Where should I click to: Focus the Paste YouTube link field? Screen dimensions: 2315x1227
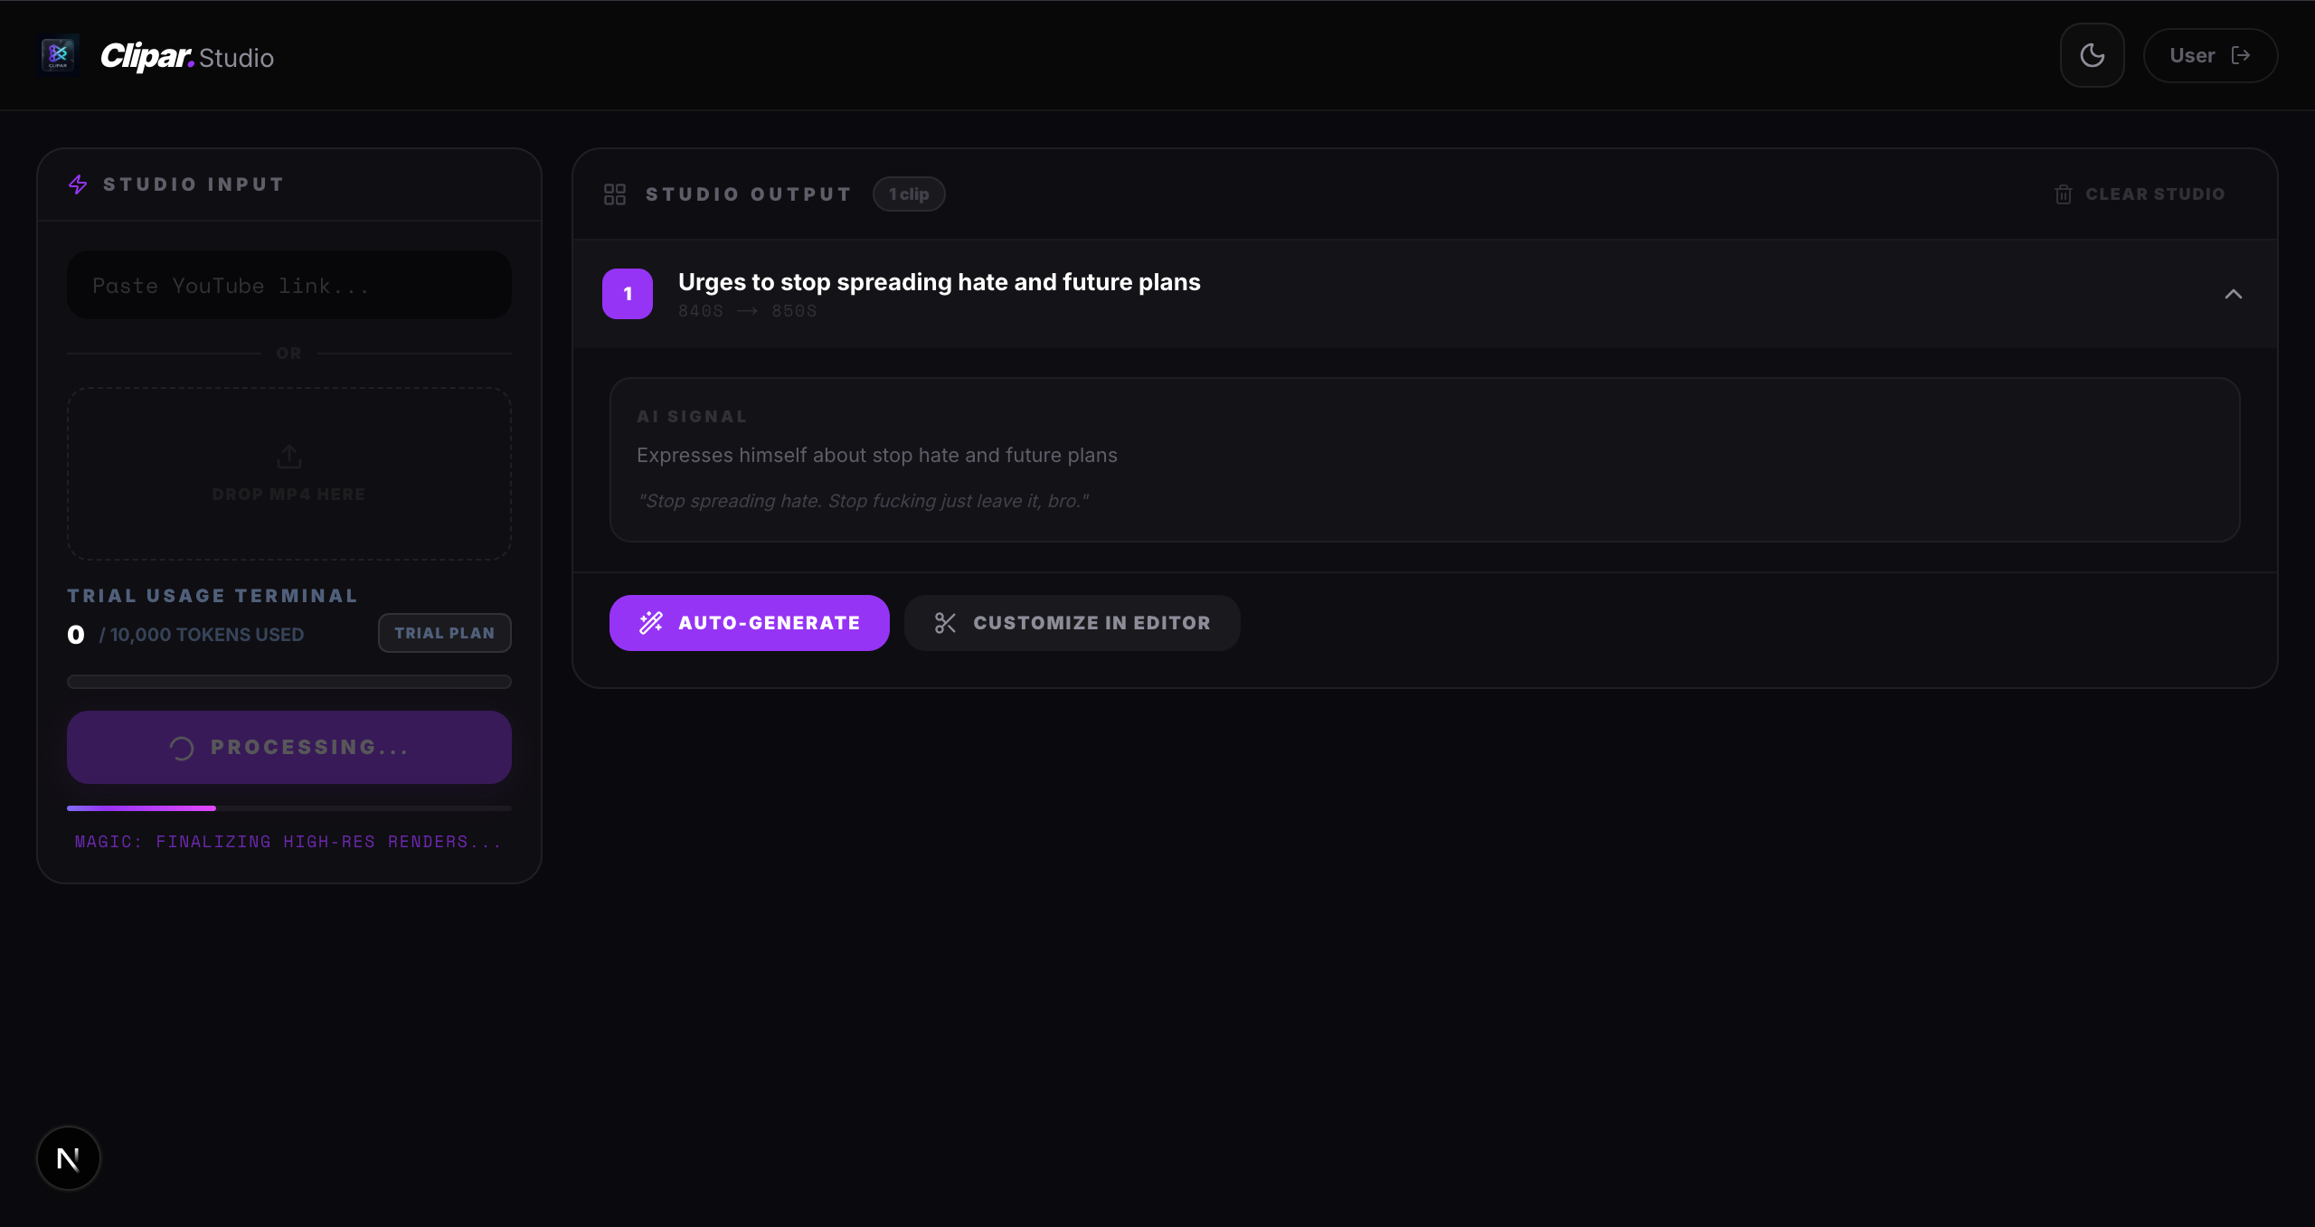point(289,286)
